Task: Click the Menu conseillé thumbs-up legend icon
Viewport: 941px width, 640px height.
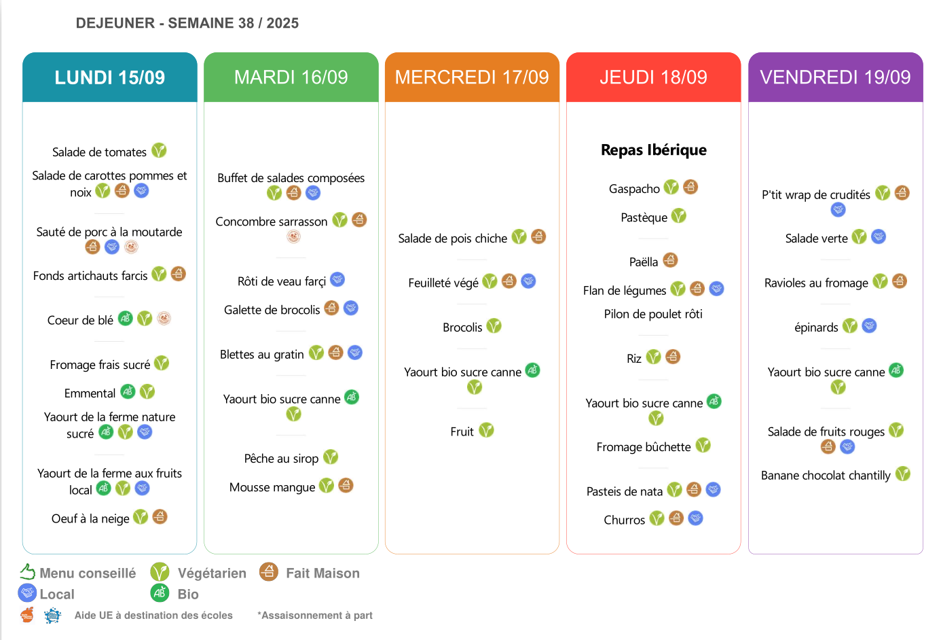Action: click(x=27, y=572)
